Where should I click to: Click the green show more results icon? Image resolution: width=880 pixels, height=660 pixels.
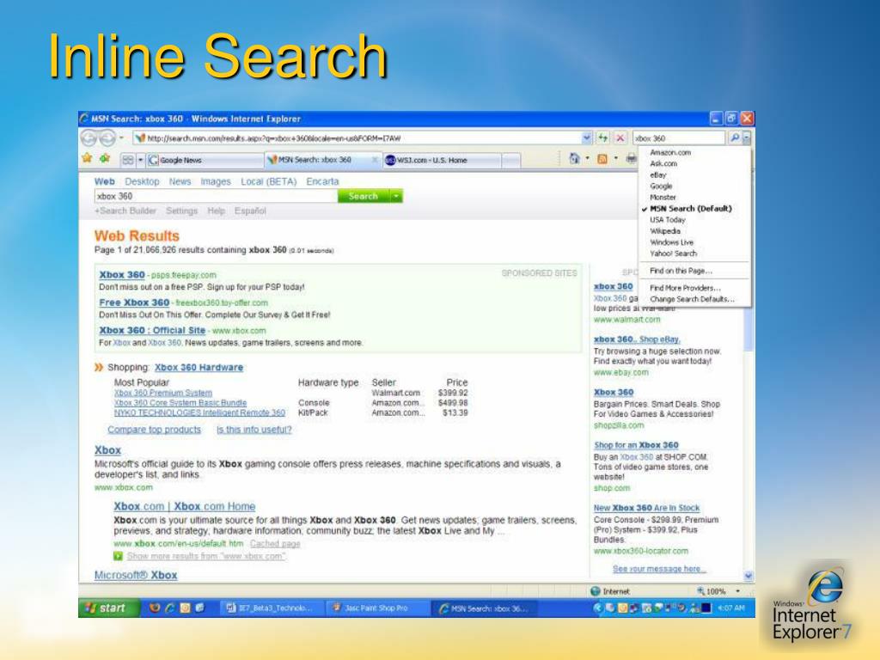pyautogui.click(x=118, y=556)
